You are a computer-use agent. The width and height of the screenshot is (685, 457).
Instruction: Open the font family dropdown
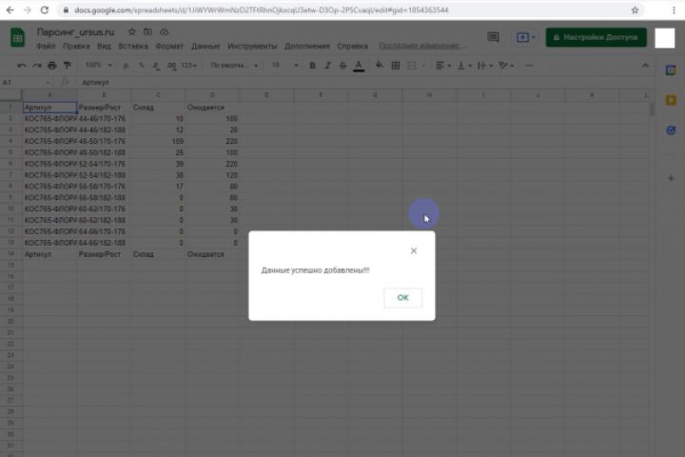pos(234,66)
